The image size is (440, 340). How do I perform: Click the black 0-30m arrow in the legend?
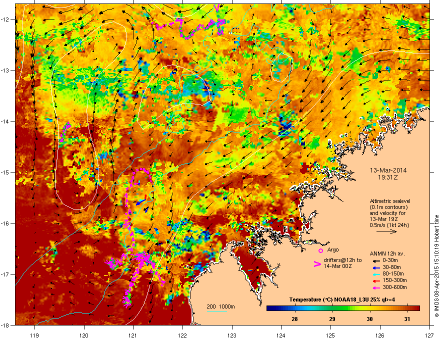(376, 260)
